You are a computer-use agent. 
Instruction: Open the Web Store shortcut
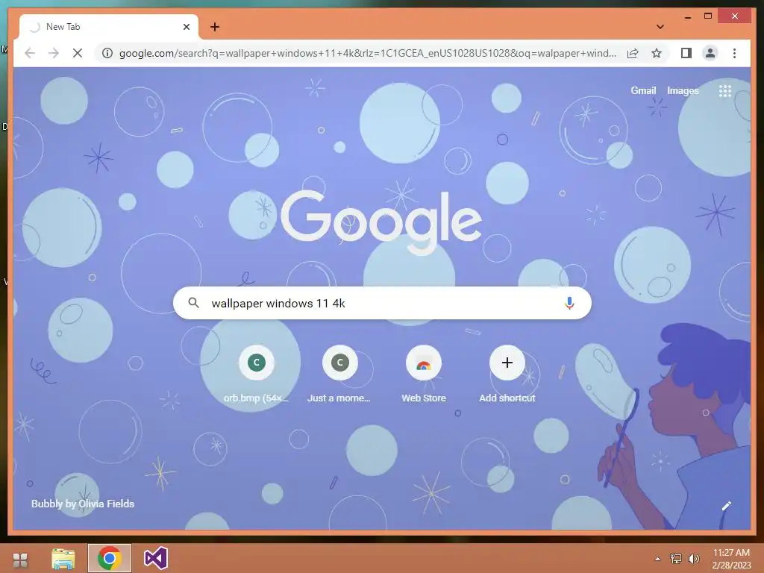424,374
